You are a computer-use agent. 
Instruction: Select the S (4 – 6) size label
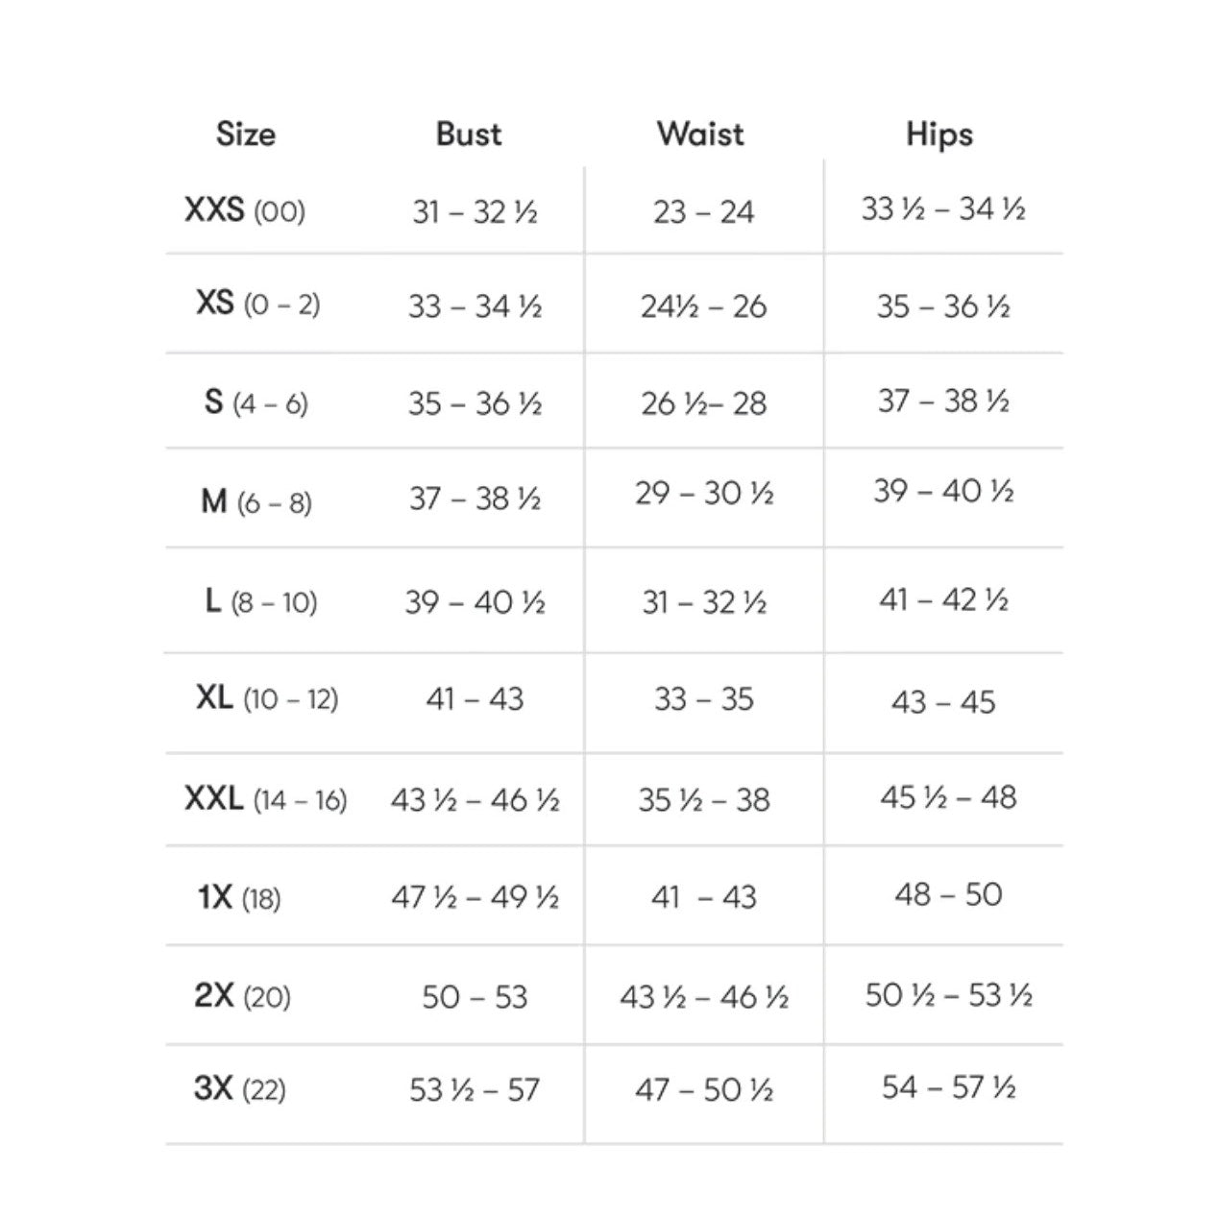[256, 402]
